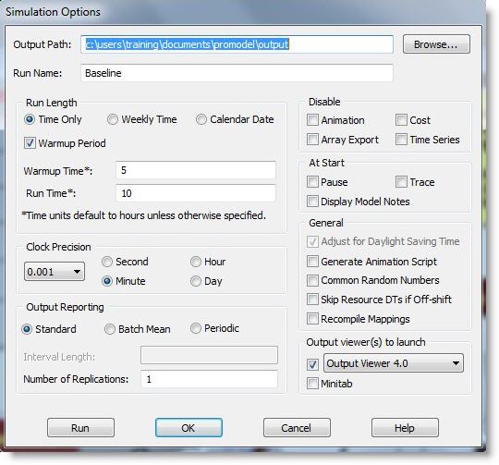The height and width of the screenshot is (465, 499).
Task: Toggle the Warmup Period checkbox
Action: coord(30,143)
